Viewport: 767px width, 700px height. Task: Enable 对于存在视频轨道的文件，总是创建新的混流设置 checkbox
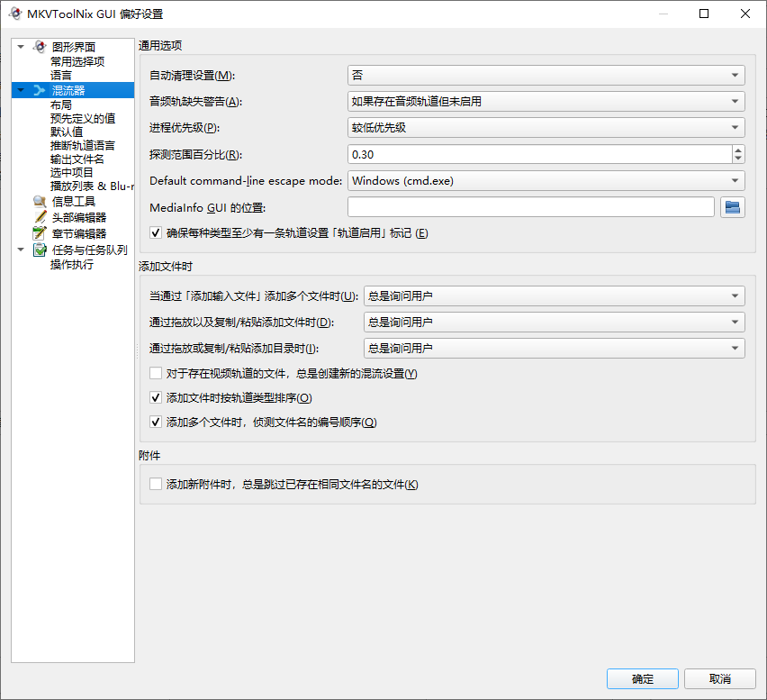tap(156, 373)
